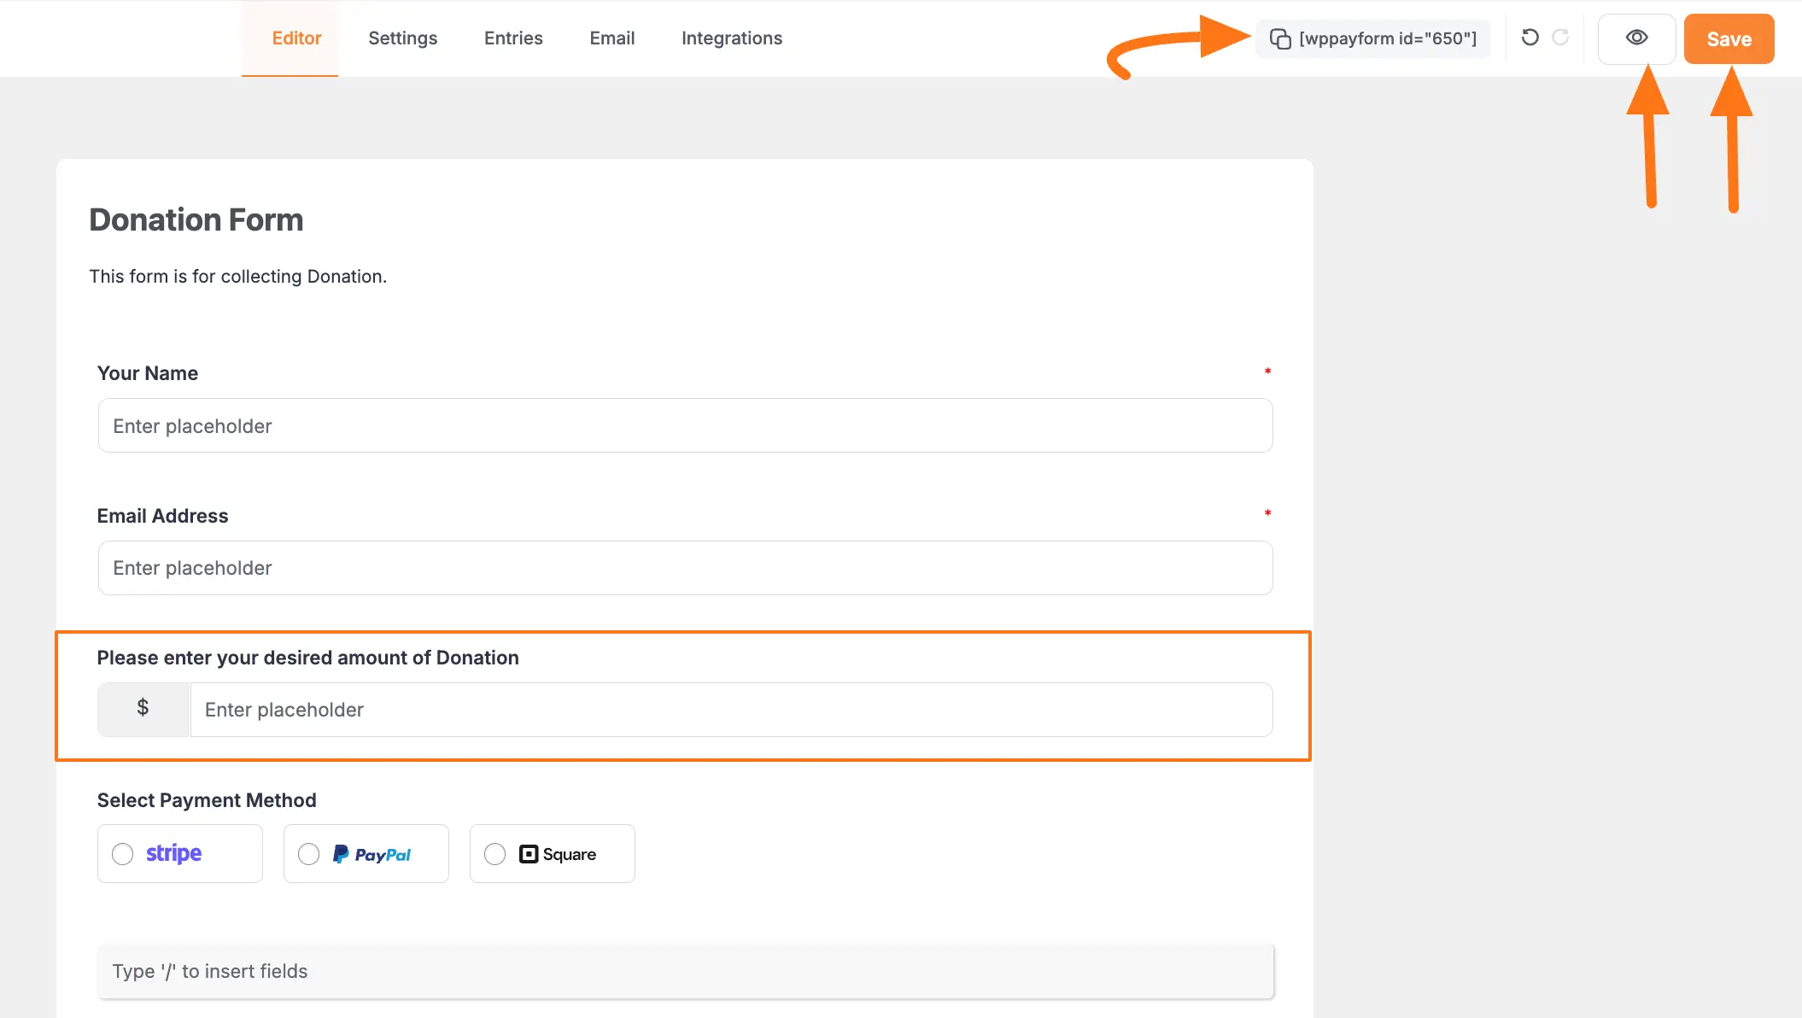
Task: Click the wppayform id 650 shortcode chip
Action: coord(1388,38)
